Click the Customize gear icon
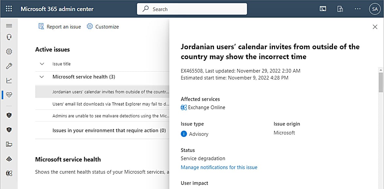The width and height of the screenshot is (384, 189). (x=90, y=26)
